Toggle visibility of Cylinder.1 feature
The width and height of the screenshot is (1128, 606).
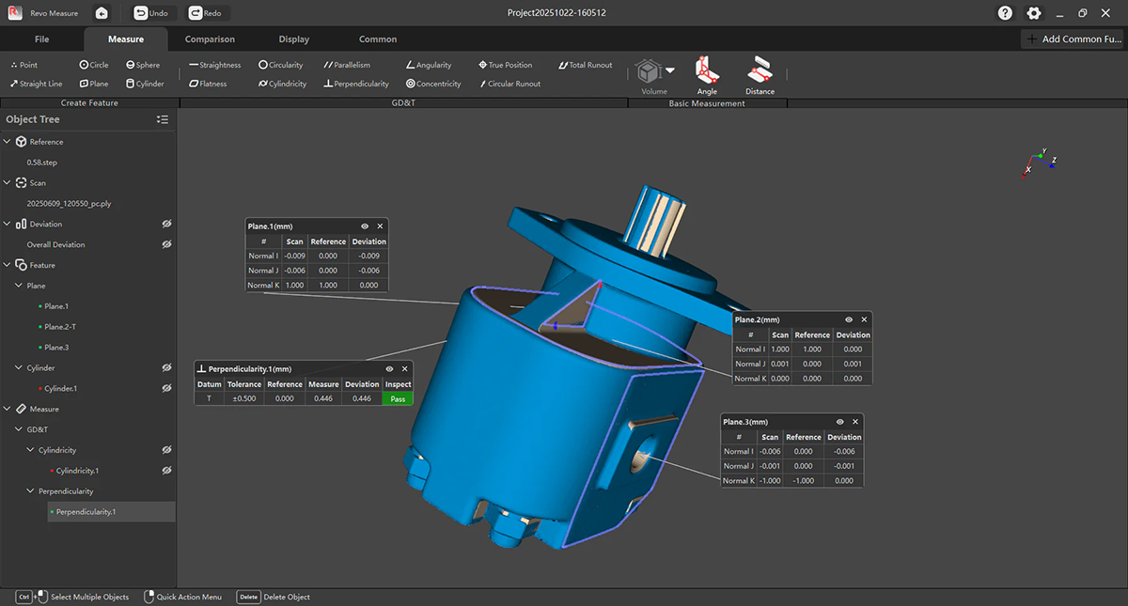click(166, 388)
